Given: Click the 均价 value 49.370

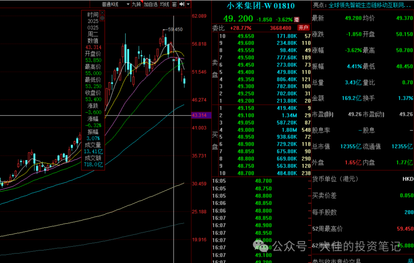Looking at the screenshot, I should point(404,18).
